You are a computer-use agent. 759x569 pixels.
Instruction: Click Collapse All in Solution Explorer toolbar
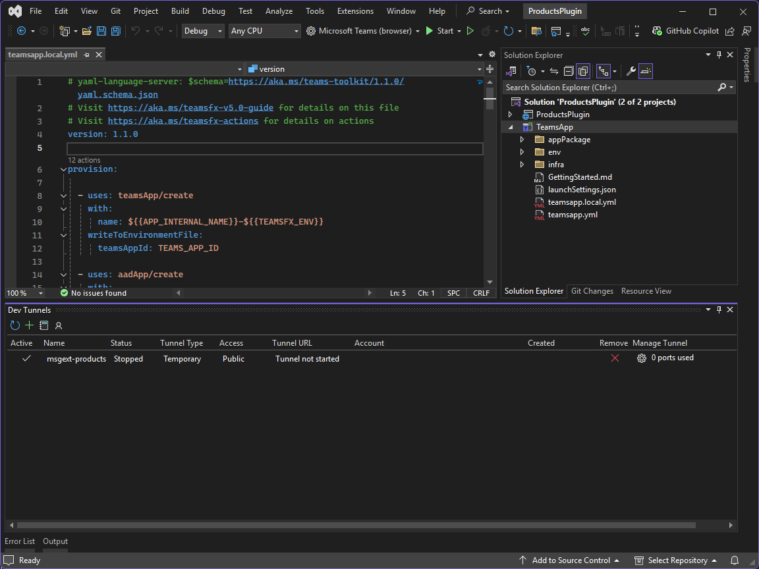pos(569,71)
